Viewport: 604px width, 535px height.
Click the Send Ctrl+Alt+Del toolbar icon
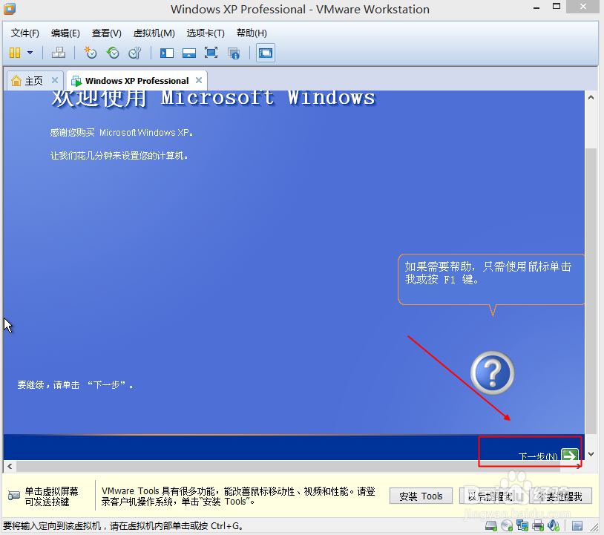(x=59, y=53)
